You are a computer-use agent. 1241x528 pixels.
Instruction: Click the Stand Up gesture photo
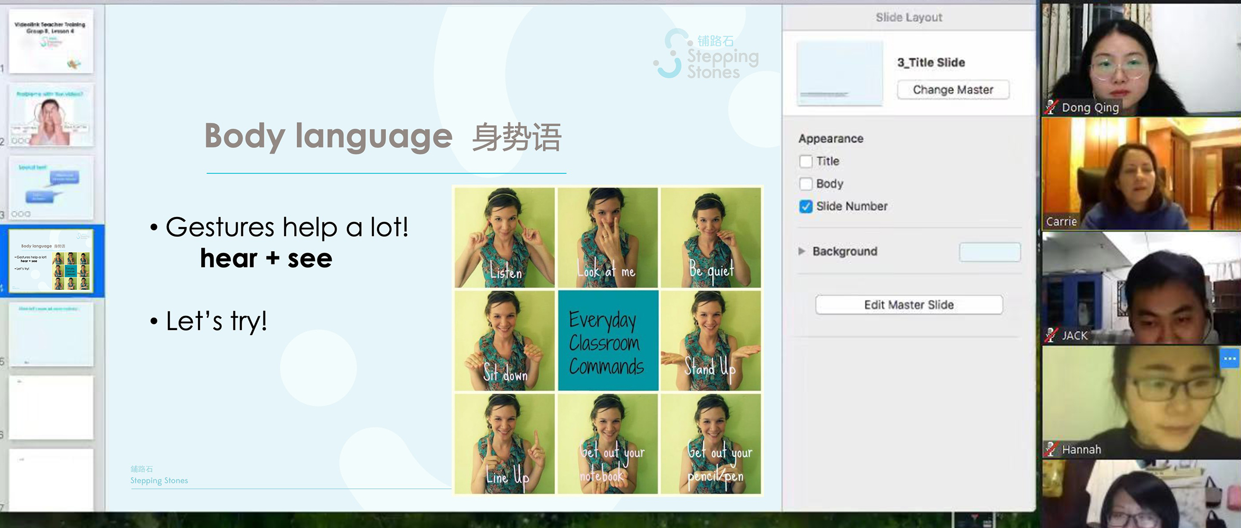point(711,341)
